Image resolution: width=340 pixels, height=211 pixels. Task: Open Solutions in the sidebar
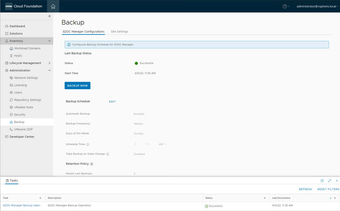16,33
